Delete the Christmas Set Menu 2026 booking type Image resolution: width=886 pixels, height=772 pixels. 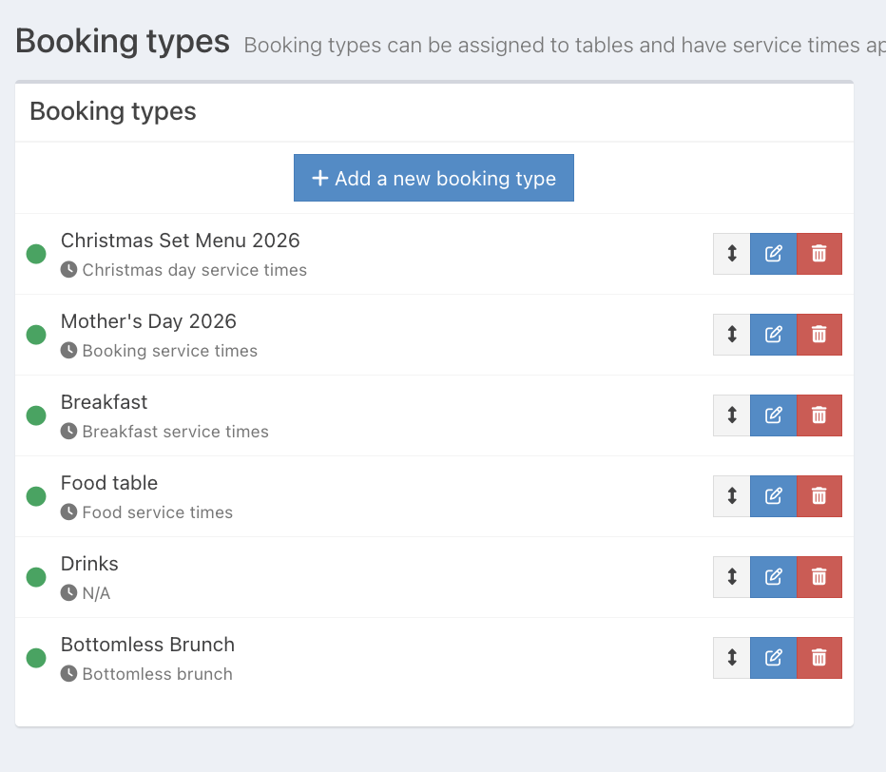[x=819, y=254]
